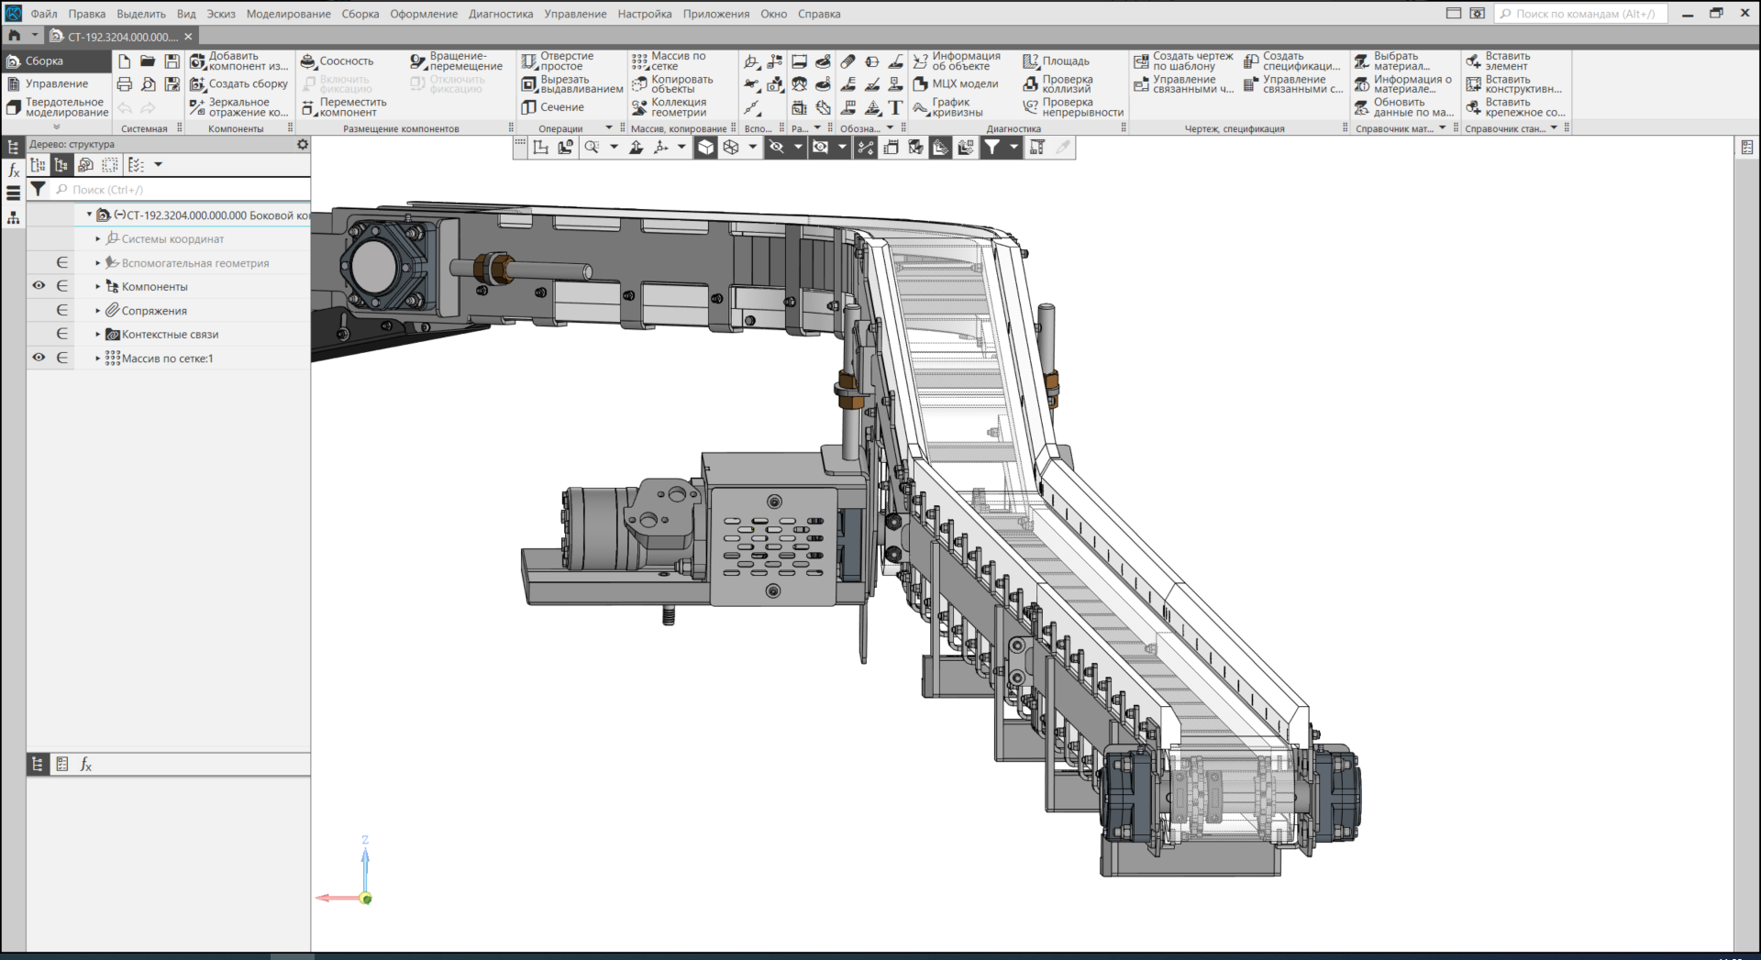Toggle visibility of Массив по сетке:1
Viewport: 1761px width, 960px height.
[39, 358]
